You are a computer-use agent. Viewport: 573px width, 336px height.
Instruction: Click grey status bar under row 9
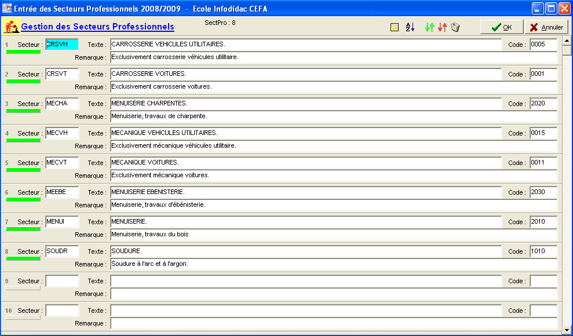(x=23, y=288)
